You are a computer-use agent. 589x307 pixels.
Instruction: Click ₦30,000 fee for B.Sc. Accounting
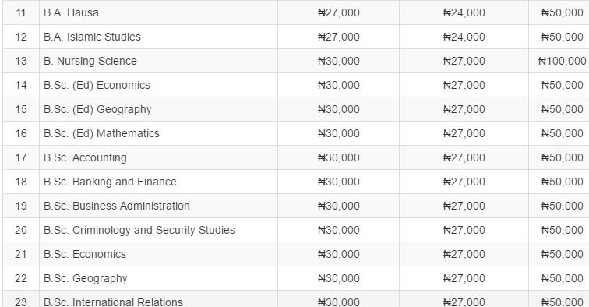338,158
